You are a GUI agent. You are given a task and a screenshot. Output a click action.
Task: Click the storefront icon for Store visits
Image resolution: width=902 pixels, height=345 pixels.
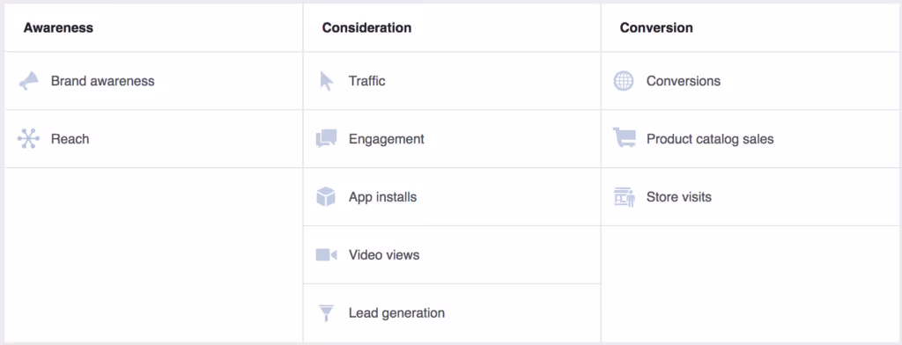click(x=625, y=197)
